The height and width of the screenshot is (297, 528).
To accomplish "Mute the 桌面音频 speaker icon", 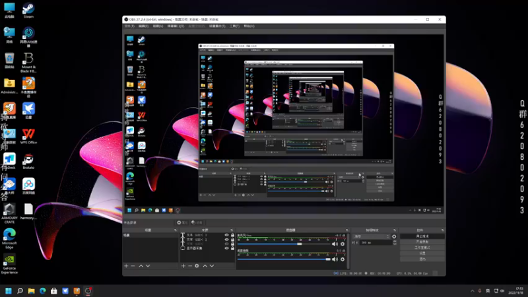I will coord(335,259).
